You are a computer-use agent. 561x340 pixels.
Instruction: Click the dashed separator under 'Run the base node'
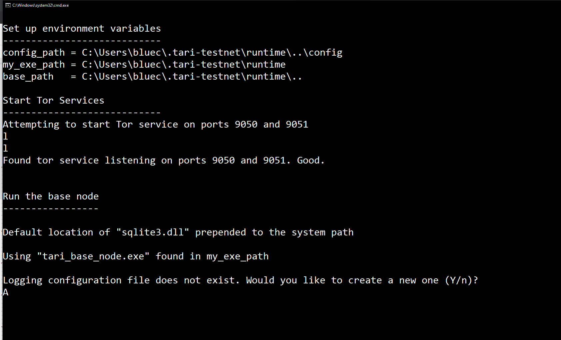[51, 208]
